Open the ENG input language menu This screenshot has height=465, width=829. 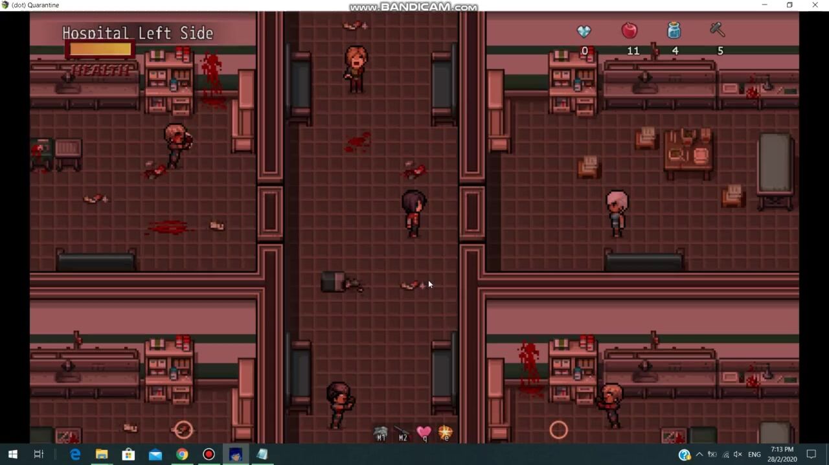pyautogui.click(x=754, y=455)
